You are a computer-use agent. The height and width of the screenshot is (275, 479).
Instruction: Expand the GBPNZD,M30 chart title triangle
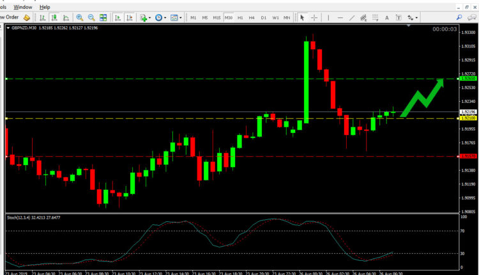pyautogui.click(x=8, y=28)
